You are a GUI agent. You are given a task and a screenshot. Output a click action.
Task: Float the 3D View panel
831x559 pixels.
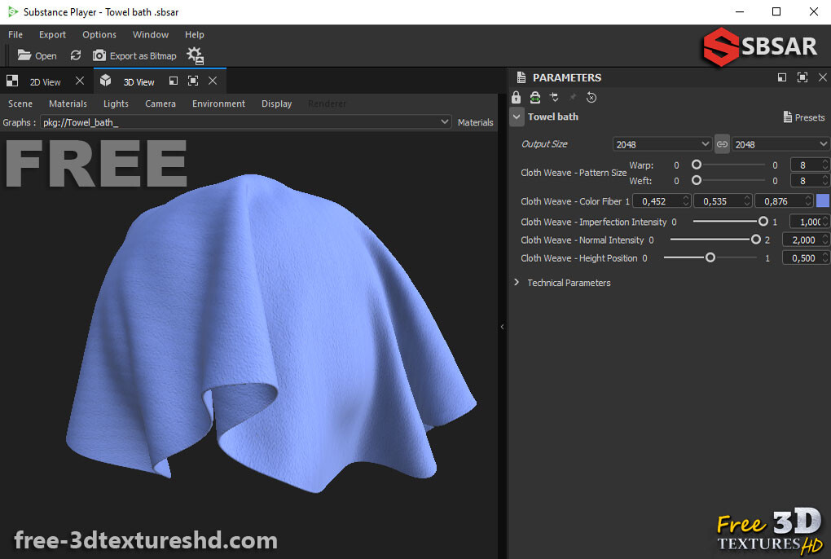[x=174, y=81]
